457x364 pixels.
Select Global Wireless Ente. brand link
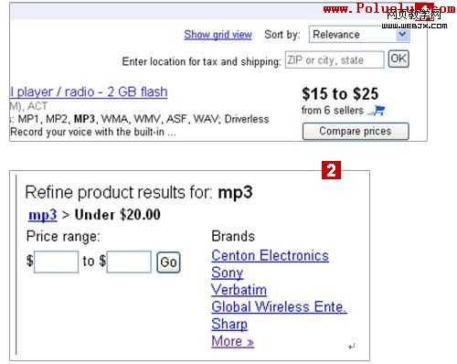click(280, 306)
